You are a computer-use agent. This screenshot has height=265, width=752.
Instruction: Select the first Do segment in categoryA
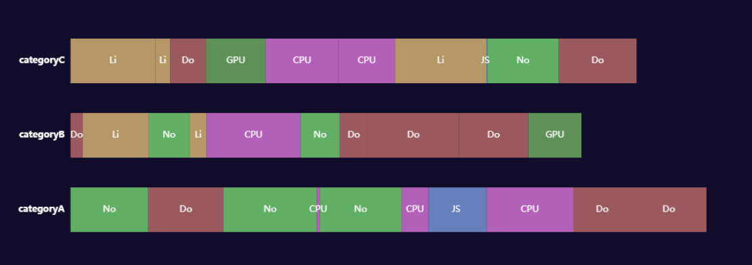pos(186,210)
